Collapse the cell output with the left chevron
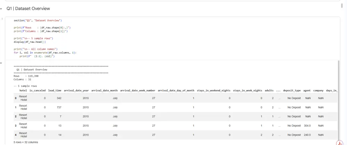Viewport: 347px width, 145px height. pos(2,63)
